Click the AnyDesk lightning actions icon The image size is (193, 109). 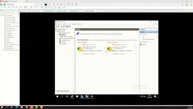[58, 5]
